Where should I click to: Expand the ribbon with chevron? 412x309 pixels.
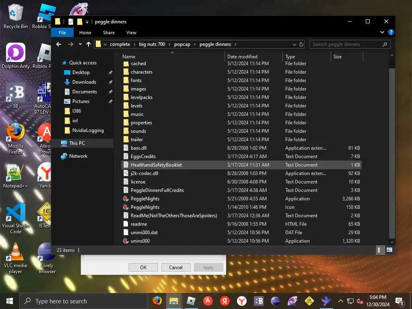tap(382, 32)
